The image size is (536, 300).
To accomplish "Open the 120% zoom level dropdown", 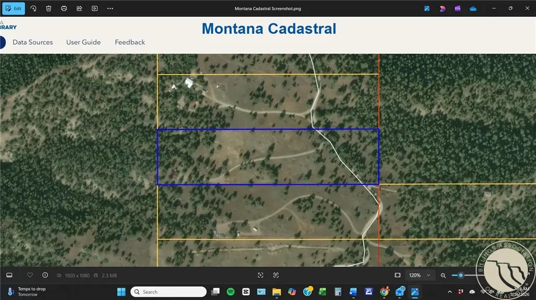I will point(419,275).
